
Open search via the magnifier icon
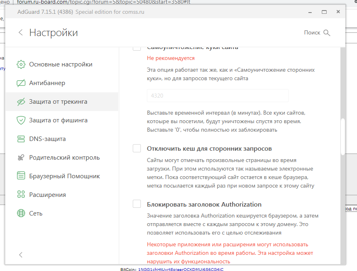click(327, 33)
